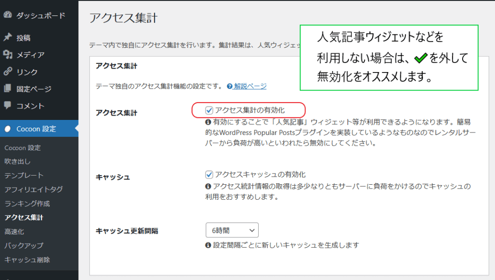Click the Pages (固定ページ) icon
The image size is (495, 280).
click(7, 89)
